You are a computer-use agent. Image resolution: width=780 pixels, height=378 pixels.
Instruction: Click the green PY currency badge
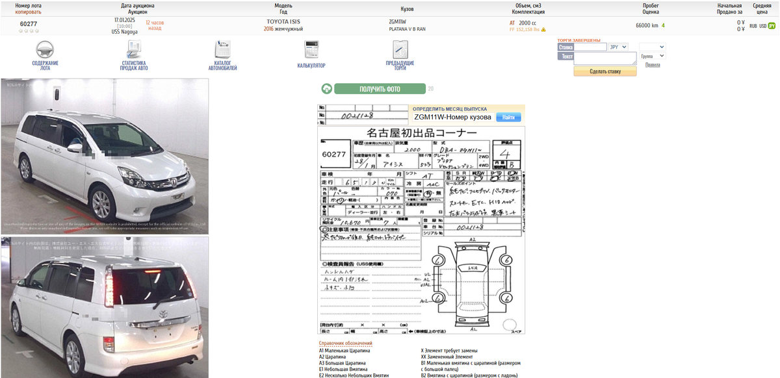[x=772, y=26]
